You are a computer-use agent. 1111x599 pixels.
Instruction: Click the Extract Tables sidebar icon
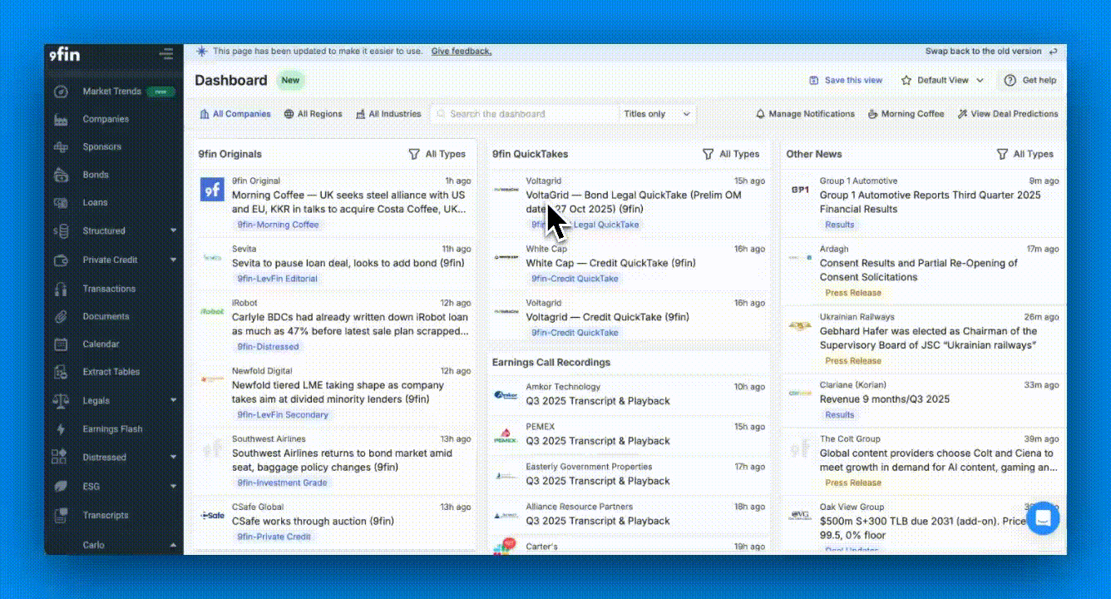point(61,372)
